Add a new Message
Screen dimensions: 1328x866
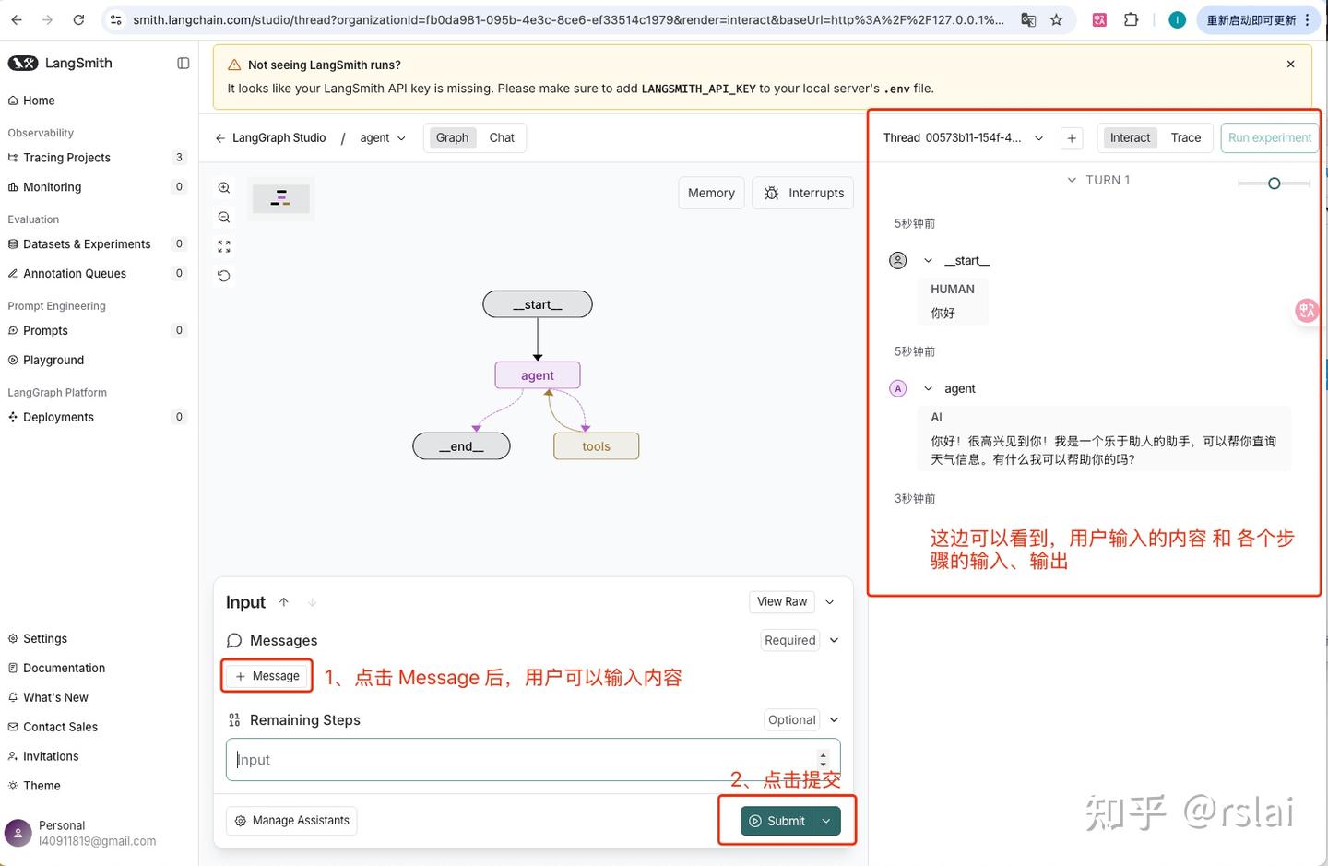click(x=267, y=676)
